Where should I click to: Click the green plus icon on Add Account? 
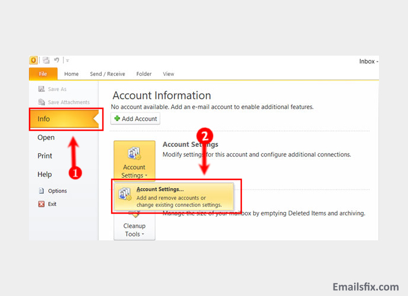[117, 118]
